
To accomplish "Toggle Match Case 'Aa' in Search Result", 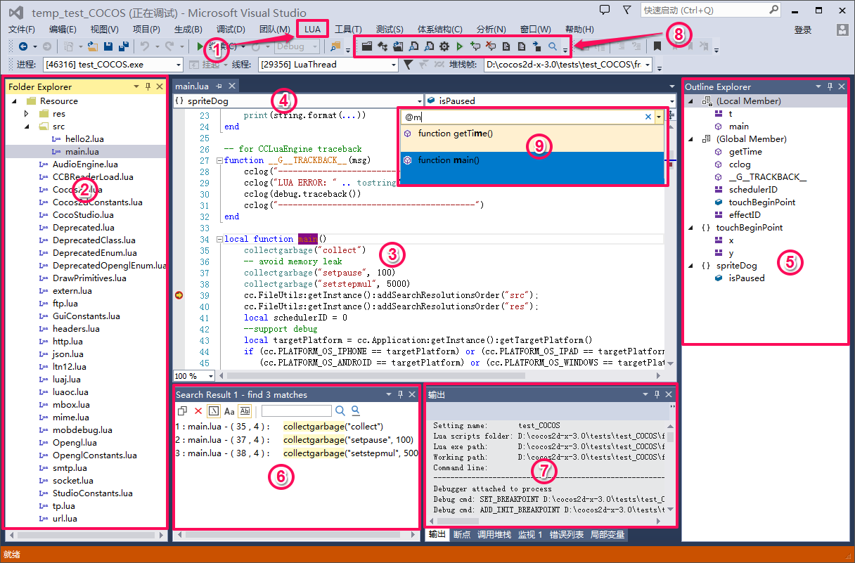I will pos(229,411).
